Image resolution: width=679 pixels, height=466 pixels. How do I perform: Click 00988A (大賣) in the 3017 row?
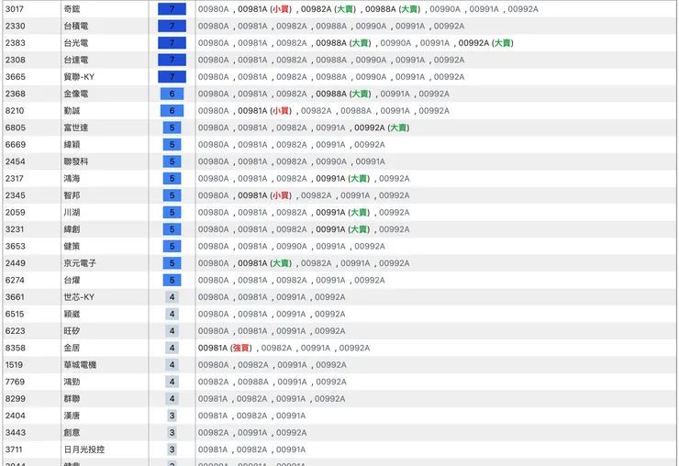[x=393, y=9]
